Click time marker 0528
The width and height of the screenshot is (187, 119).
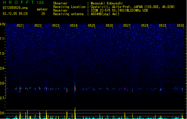[145, 26]
